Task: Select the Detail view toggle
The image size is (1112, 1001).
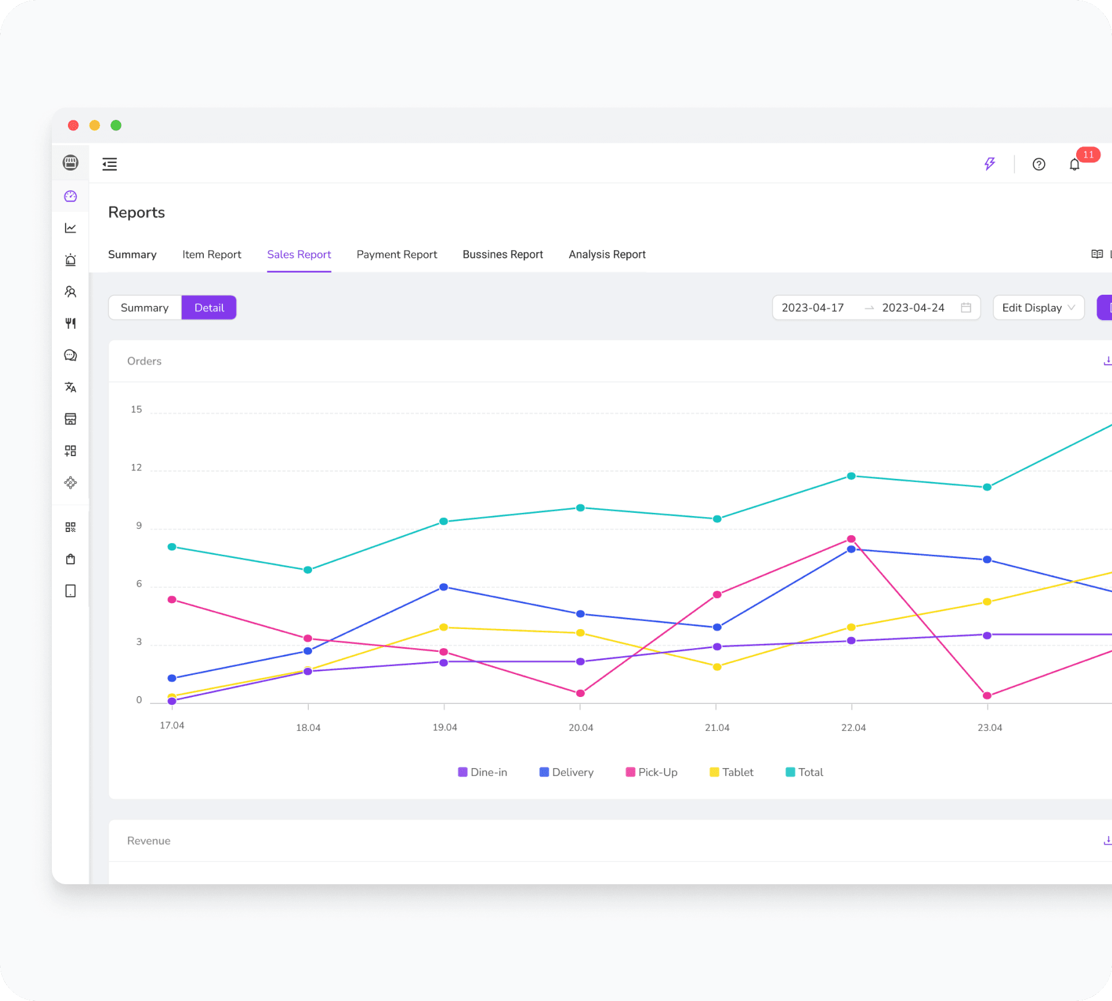Action: click(209, 308)
